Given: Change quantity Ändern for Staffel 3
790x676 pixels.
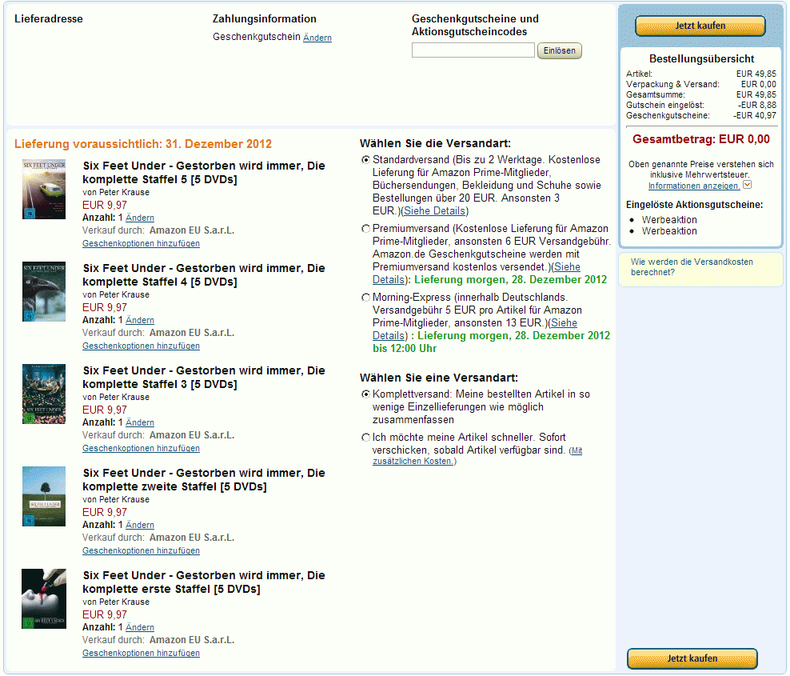Looking at the screenshot, I should point(140,422).
